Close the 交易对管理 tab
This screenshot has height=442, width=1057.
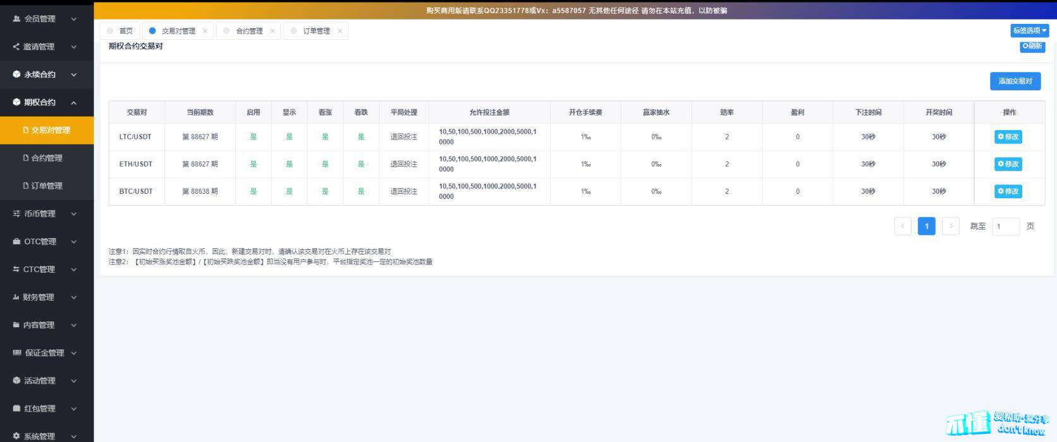tap(205, 31)
